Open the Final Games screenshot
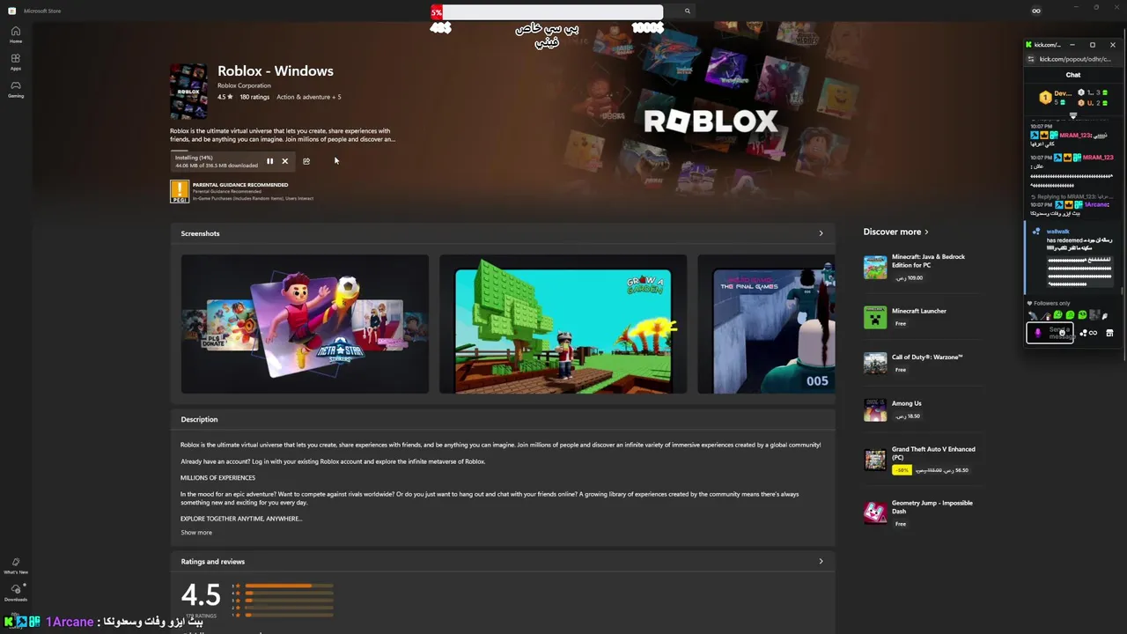The width and height of the screenshot is (1127, 634). [x=766, y=324]
